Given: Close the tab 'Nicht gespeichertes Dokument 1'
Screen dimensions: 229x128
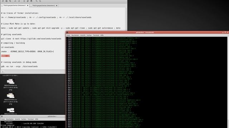Looking at the screenshot, I should (x=28, y=6).
